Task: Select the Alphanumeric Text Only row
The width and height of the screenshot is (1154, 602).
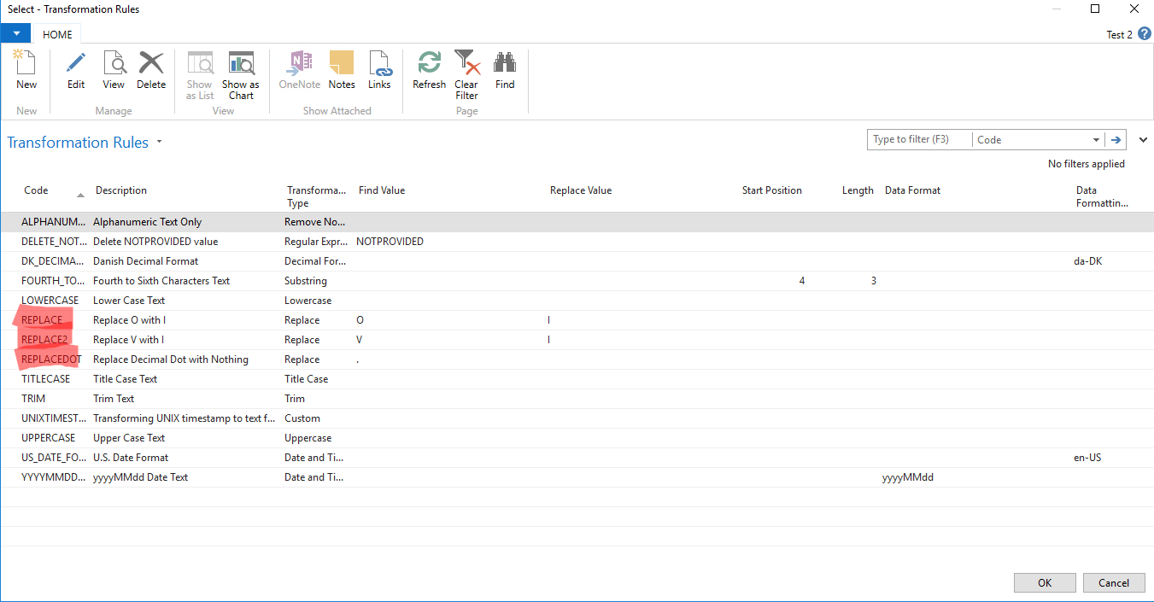Action: (x=577, y=222)
